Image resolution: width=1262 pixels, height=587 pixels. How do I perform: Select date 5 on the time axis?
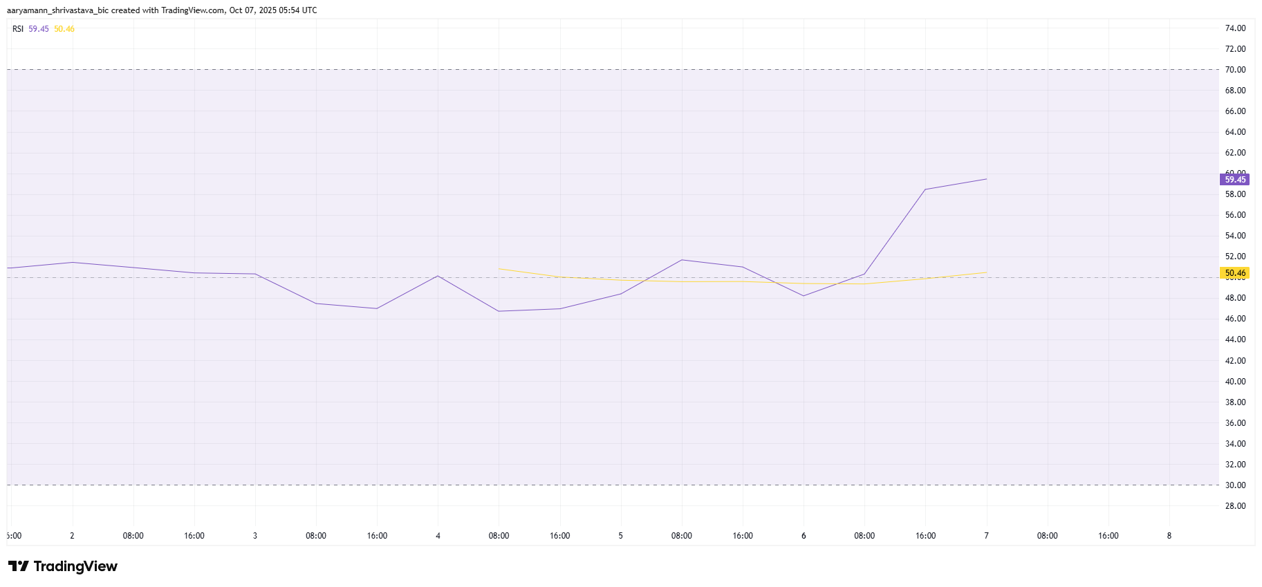click(621, 536)
